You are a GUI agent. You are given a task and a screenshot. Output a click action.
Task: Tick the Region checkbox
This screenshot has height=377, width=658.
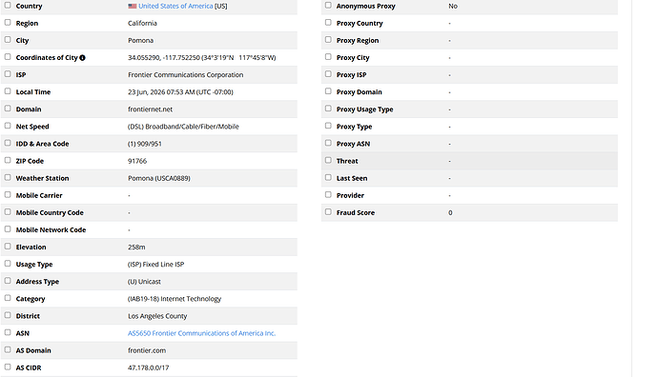(x=8, y=23)
